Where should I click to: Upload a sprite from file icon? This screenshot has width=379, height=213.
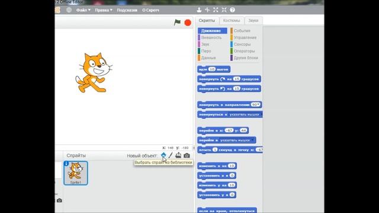pyautogui.click(x=178, y=155)
